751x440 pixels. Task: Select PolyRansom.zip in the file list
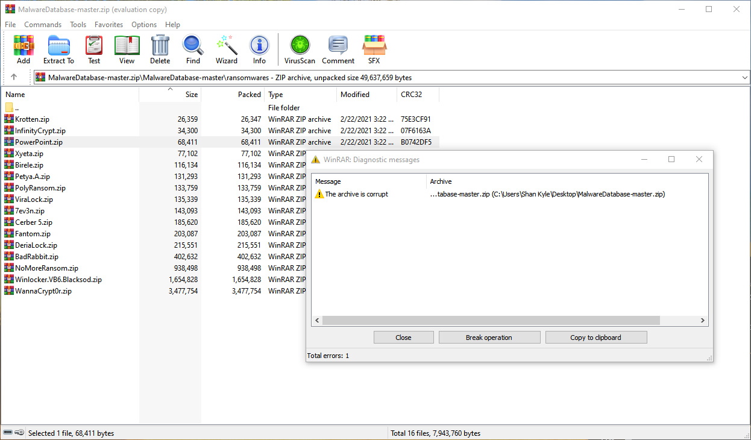tap(40, 188)
